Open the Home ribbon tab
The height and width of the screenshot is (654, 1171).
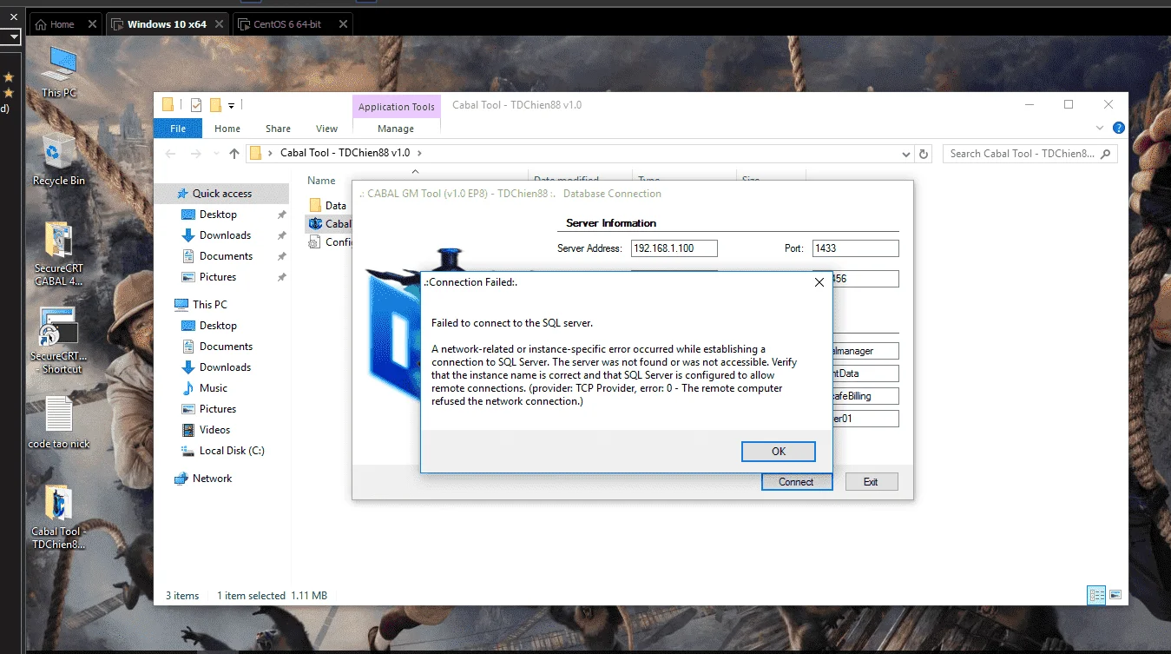click(x=227, y=129)
